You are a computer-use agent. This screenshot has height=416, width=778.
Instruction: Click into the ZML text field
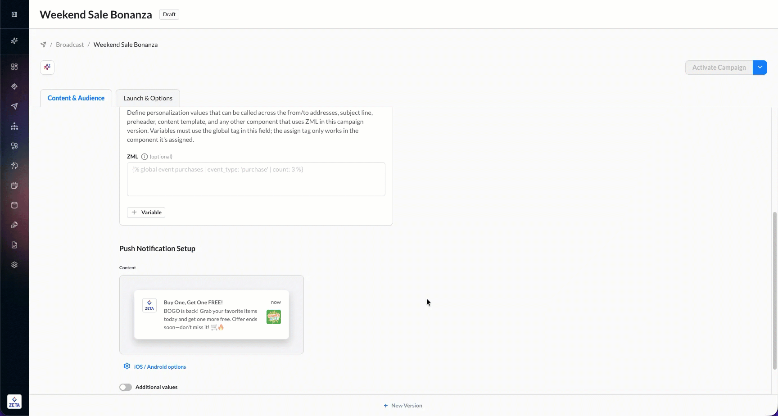pos(256,179)
